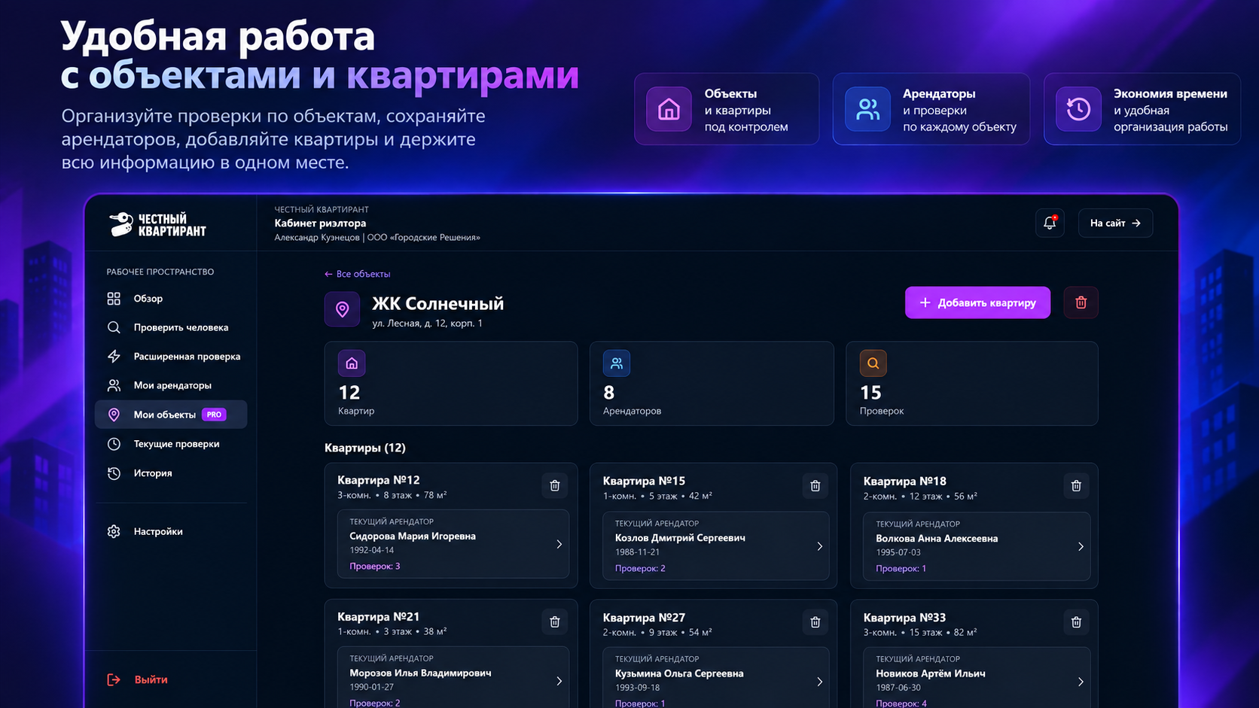Screen dimensions: 1259x708
Task: Click the Добавить квартиру button
Action: point(977,302)
